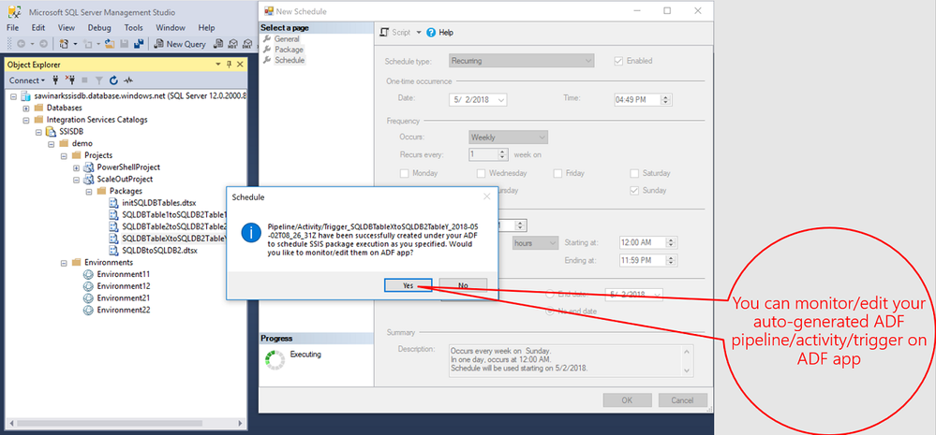Open the File menu
The width and height of the screenshot is (936, 435).
pyautogui.click(x=12, y=27)
